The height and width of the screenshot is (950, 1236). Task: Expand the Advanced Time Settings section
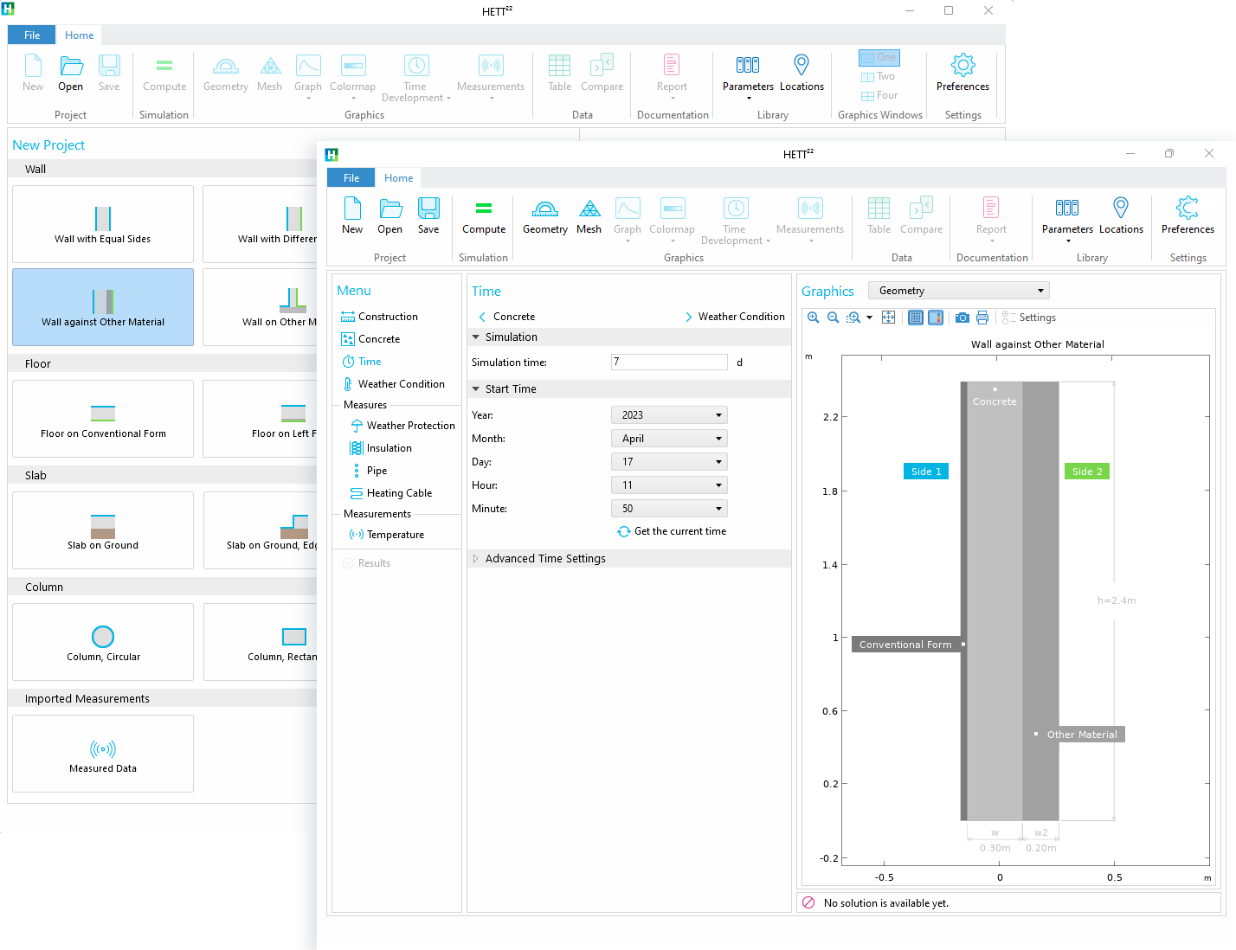click(545, 558)
